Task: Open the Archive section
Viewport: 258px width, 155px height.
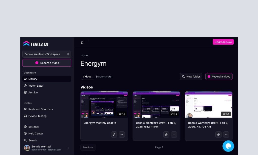Action: [47, 93]
